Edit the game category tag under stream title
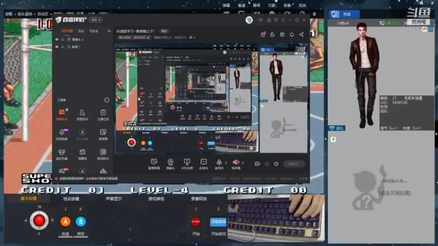The width and height of the screenshot is (438, 246). (134, 37)
